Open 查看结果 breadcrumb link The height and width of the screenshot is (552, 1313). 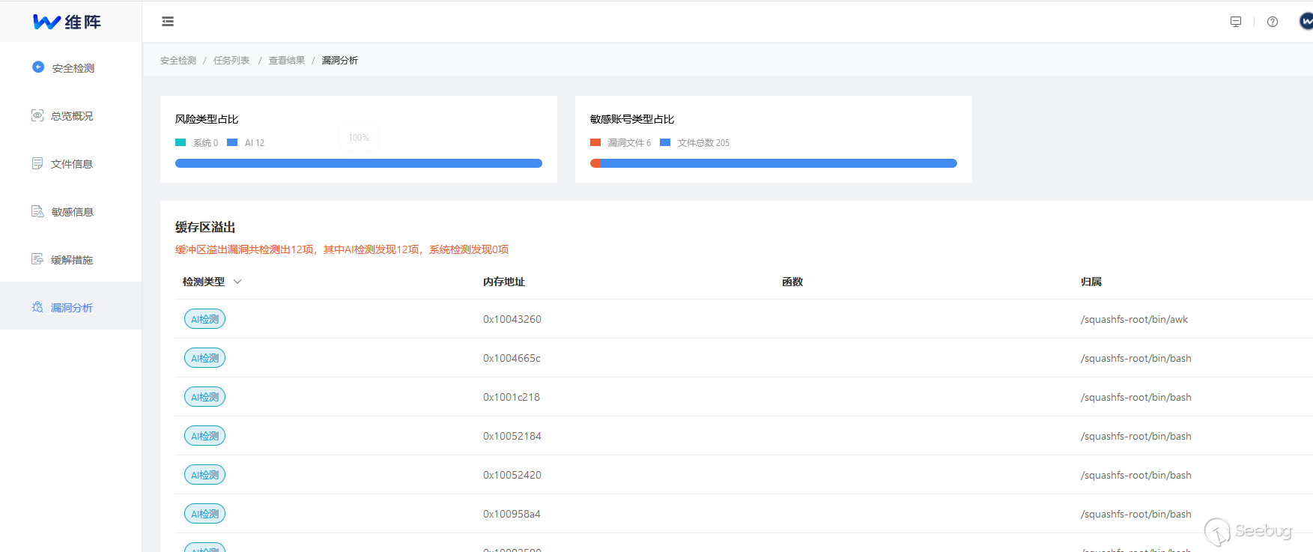[x=287, y=61]
